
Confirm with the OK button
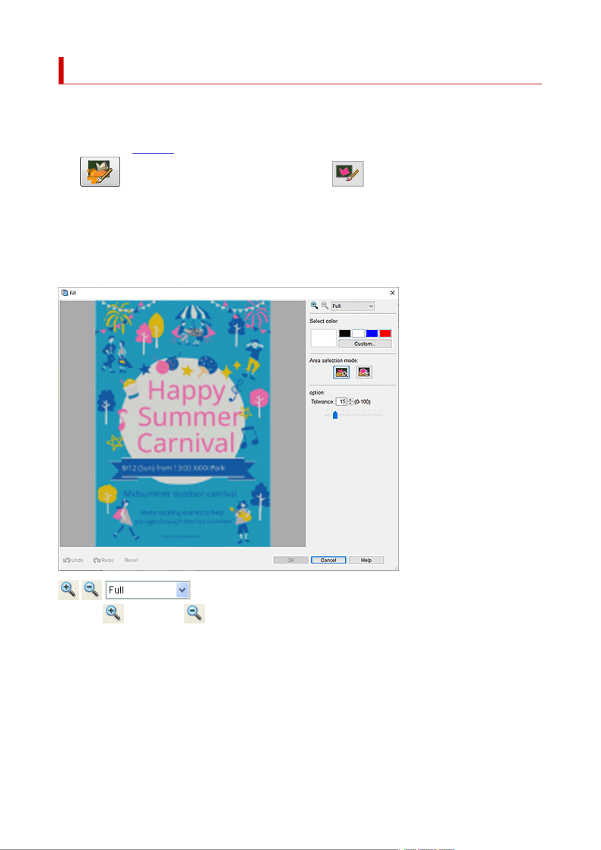point(291,560)
